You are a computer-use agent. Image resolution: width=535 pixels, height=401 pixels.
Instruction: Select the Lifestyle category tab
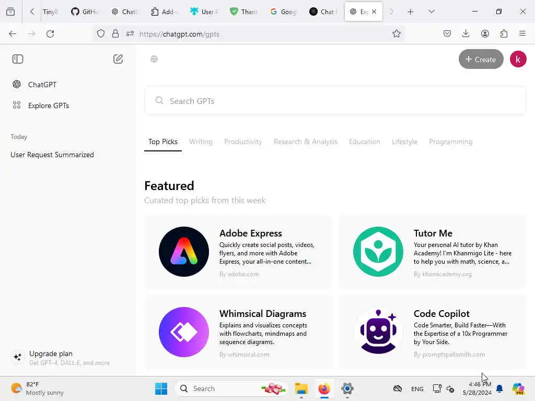click(404, 141)
